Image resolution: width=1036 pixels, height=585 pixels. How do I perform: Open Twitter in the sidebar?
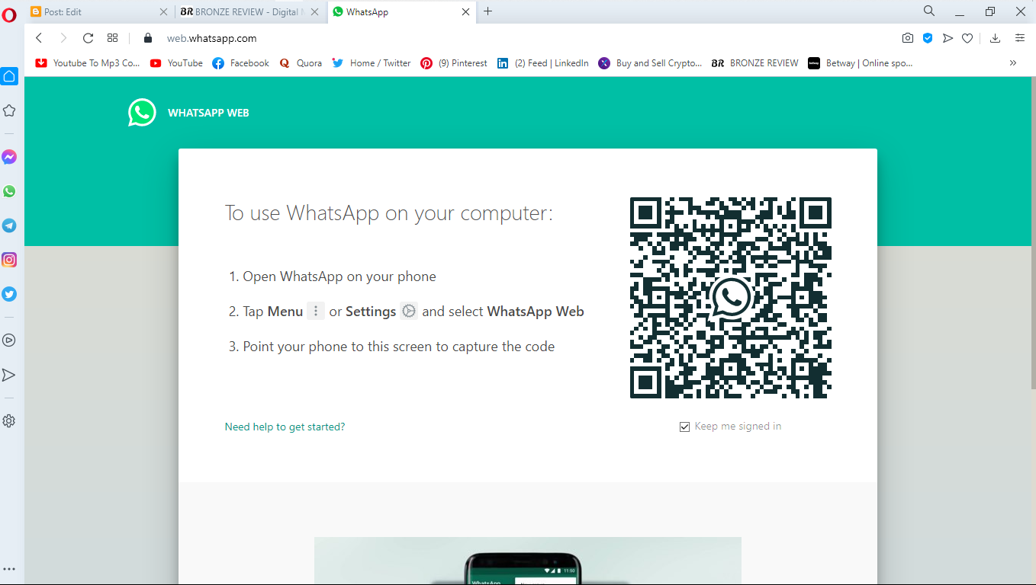click(9, 294)
